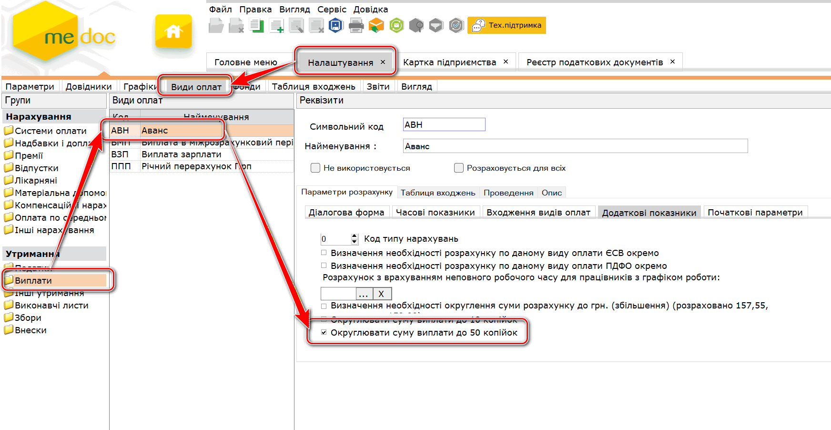Viewport: 831px width, 430px height.
Task: Click the gray hexagon filter icon
Action: click(436, 25)
